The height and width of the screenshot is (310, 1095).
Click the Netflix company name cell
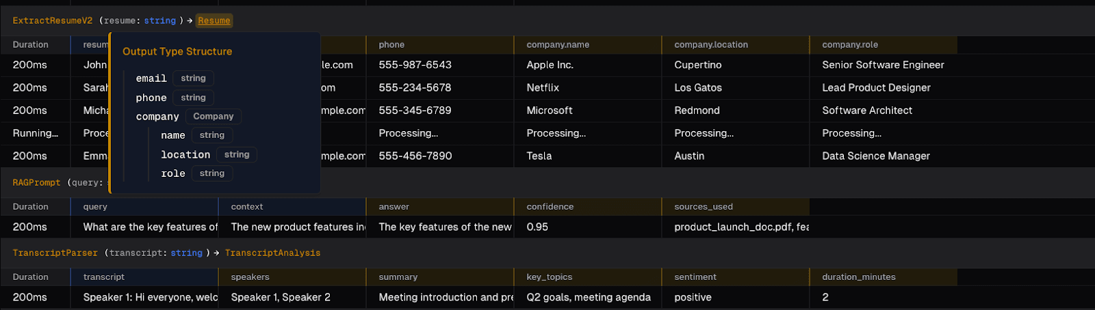pyautogui.click(x=543, y=87)
